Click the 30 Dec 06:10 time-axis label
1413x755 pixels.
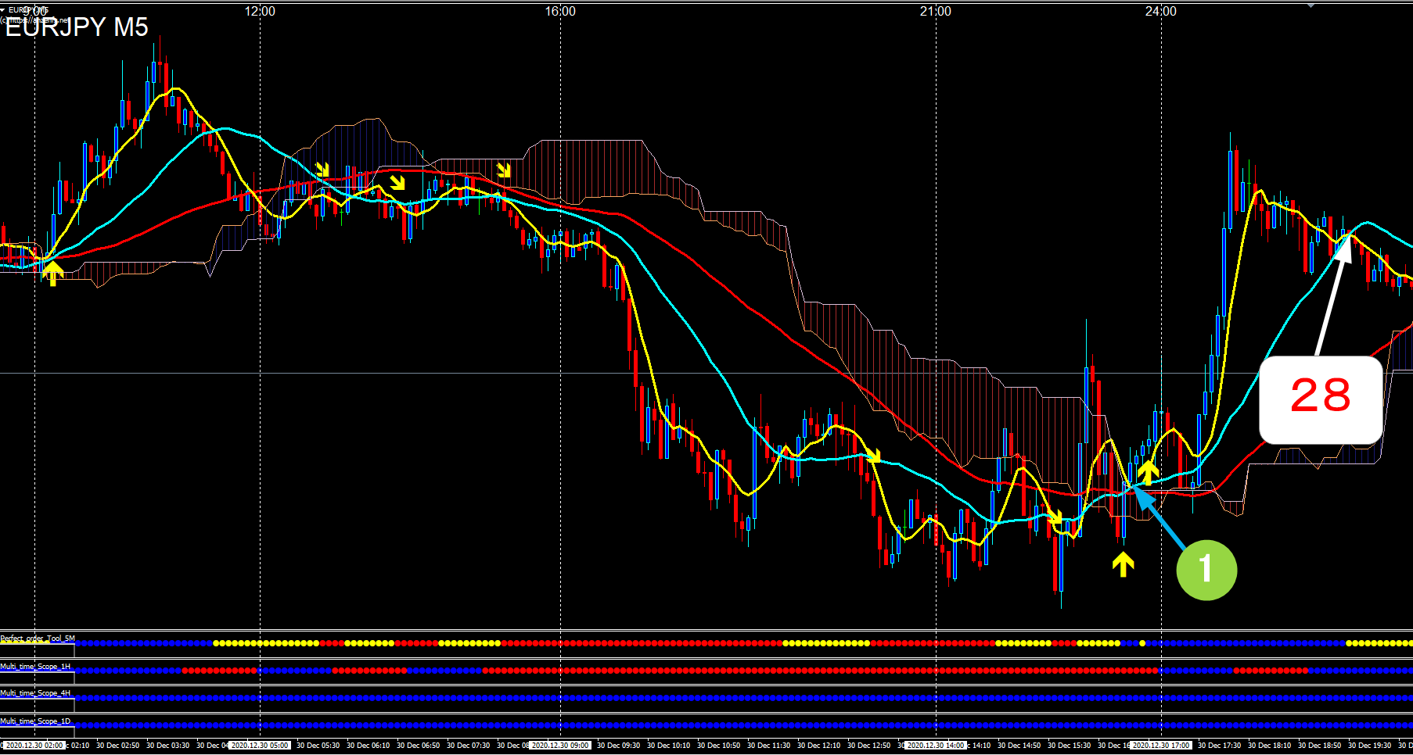368,746
